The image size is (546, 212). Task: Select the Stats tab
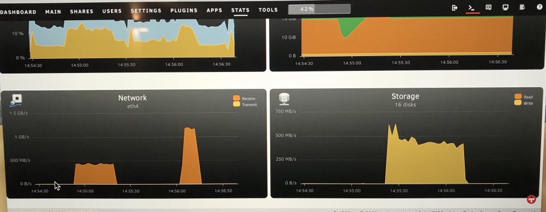coord(240,10)
